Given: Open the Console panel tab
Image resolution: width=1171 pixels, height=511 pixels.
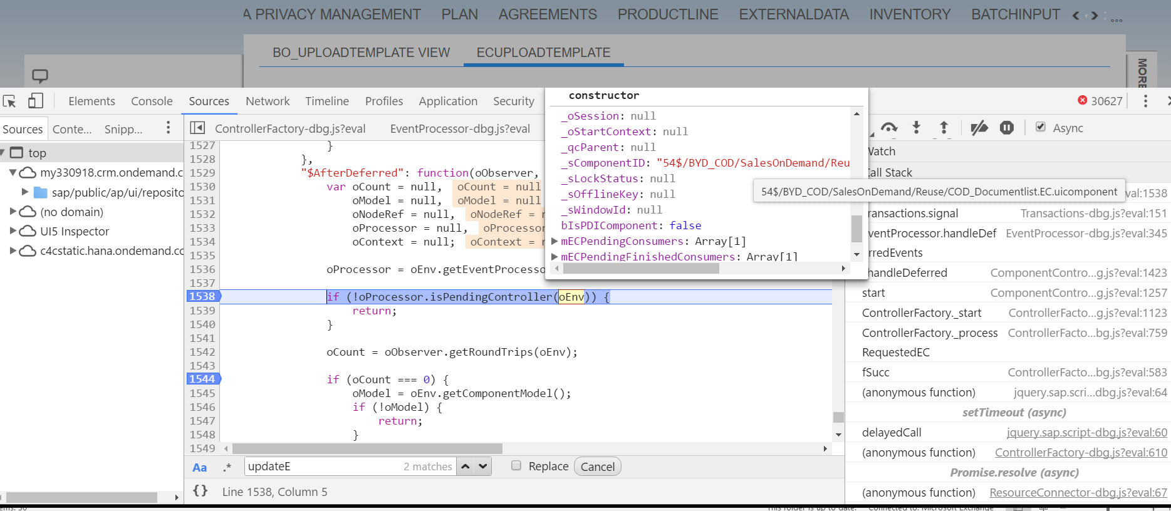Looking at the screenshot, I should pos(152,101).
